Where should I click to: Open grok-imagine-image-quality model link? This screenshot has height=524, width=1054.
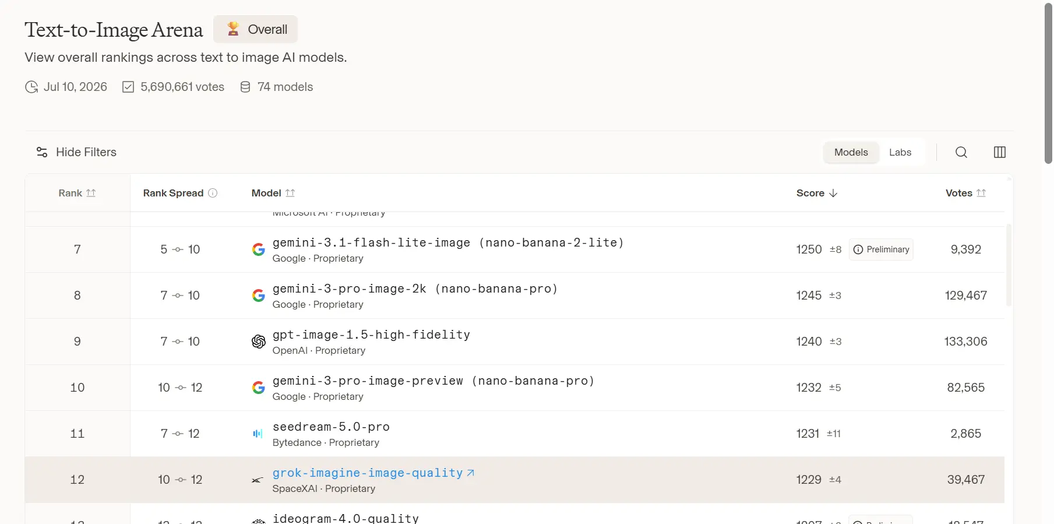pyautogui.click(x=373, y=473)
